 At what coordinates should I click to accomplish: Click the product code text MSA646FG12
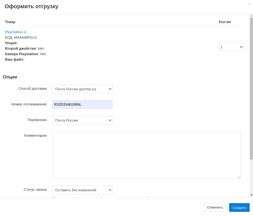[x=25, y=38]
